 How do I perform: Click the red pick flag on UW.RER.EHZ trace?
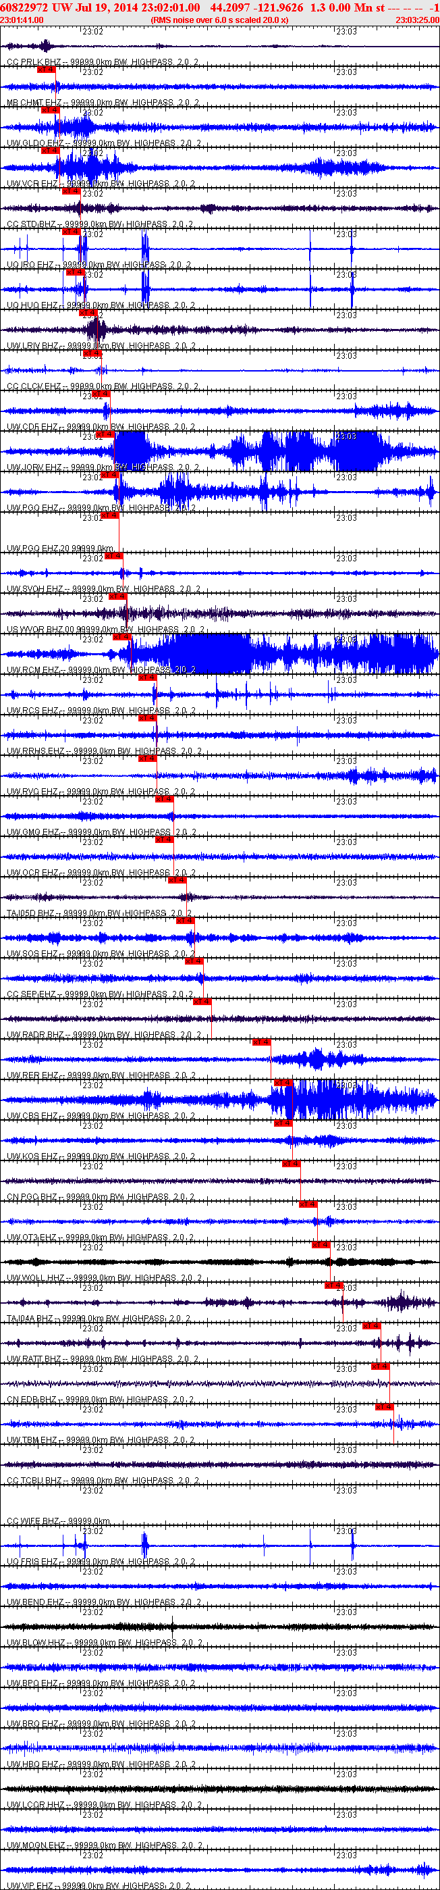tap(261, 1042)
